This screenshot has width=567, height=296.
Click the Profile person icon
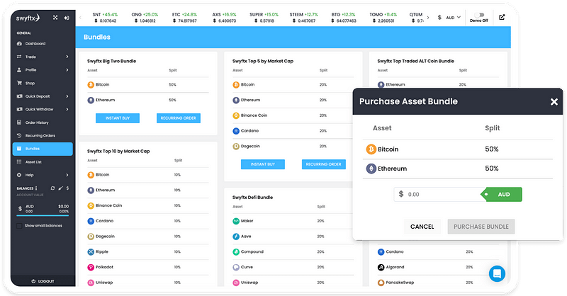[x=19, y=70]
